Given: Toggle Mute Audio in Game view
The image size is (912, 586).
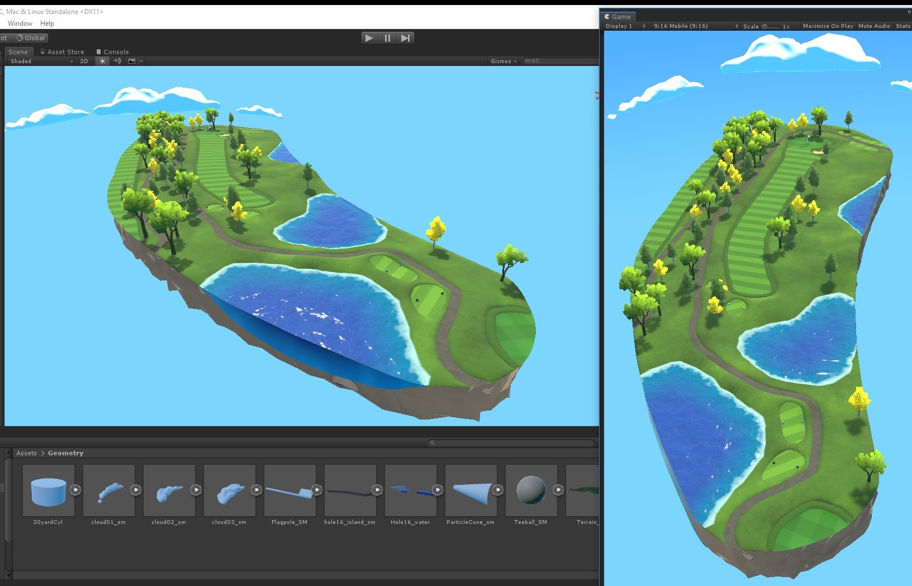Looking at the screenshot, I should pyautogui.click(x=874, y=26).
